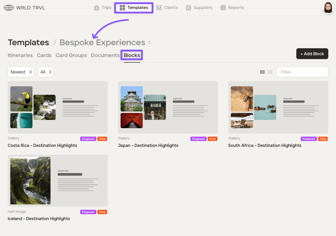This screenshot has height=236, width=336.
Task: Open the Japan gallery block thumbnail
Action: coord(168,107)
